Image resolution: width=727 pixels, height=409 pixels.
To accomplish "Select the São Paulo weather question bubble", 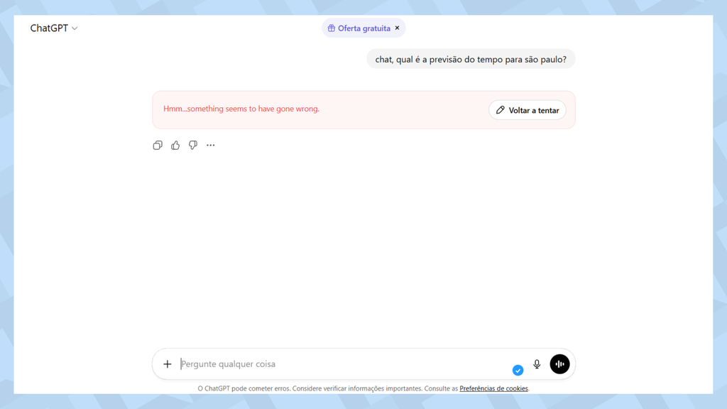I will coord(471,59).
